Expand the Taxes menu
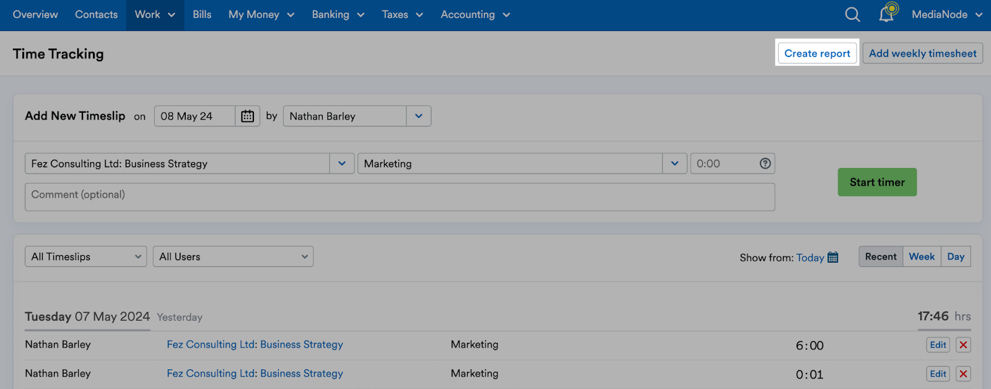Viewport: 991px width, 389px height. (403, 15)
